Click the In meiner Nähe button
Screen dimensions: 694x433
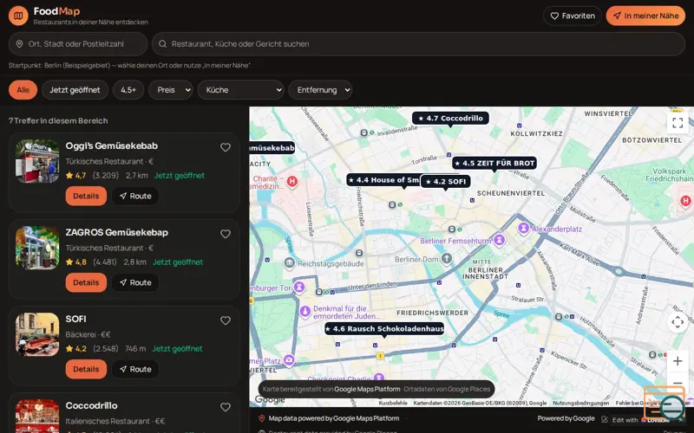645,16
